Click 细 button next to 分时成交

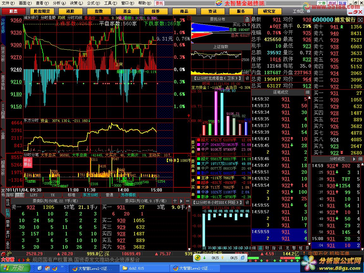(x=360, y=159)
